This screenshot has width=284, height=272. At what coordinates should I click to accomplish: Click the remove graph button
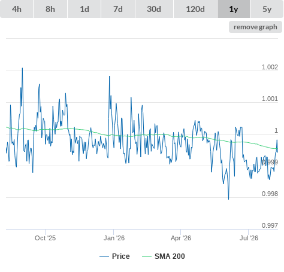(255, 27)
